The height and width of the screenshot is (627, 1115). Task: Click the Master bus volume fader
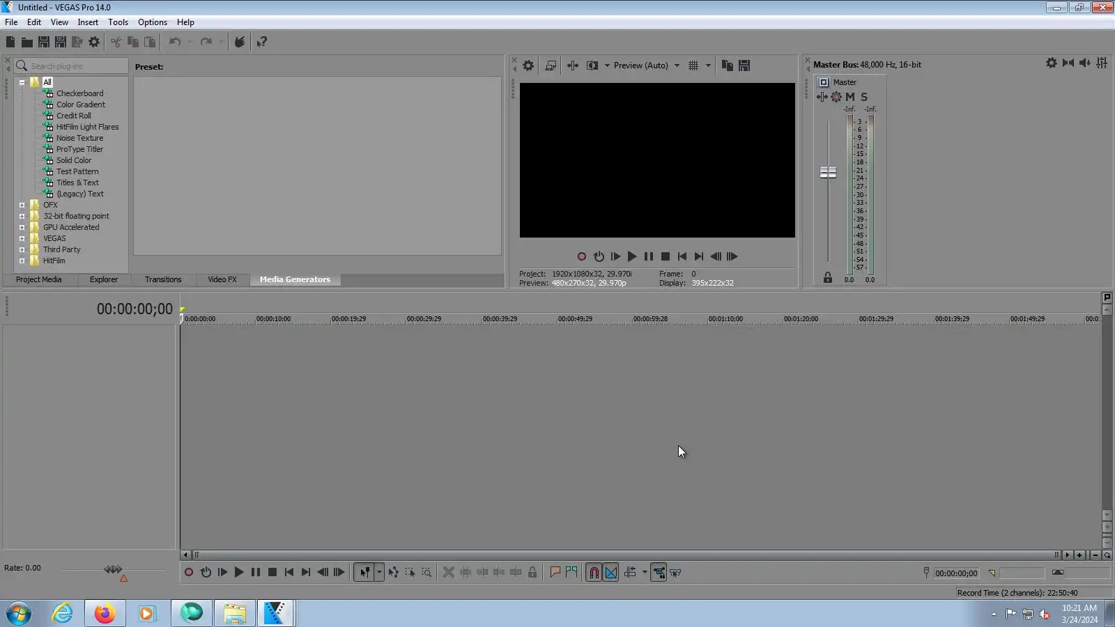coord(828,172)
